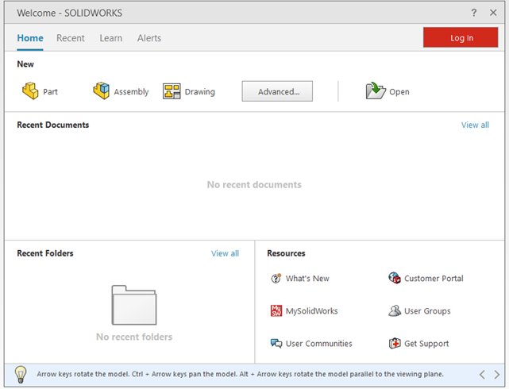View all recent documents link
The width and height of the screenshot is (509, 389).
click(475, 125)
